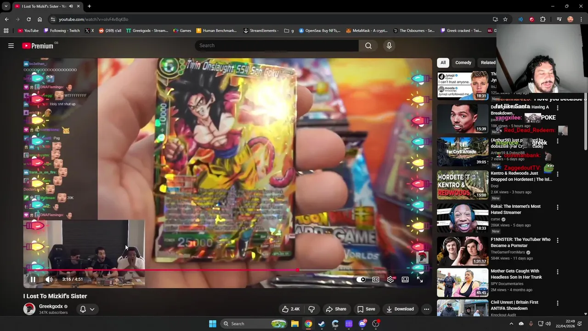This screenshot has width=588, height=331.
Task: Open options menu for Rakai video
Action: tap(558, 207)
